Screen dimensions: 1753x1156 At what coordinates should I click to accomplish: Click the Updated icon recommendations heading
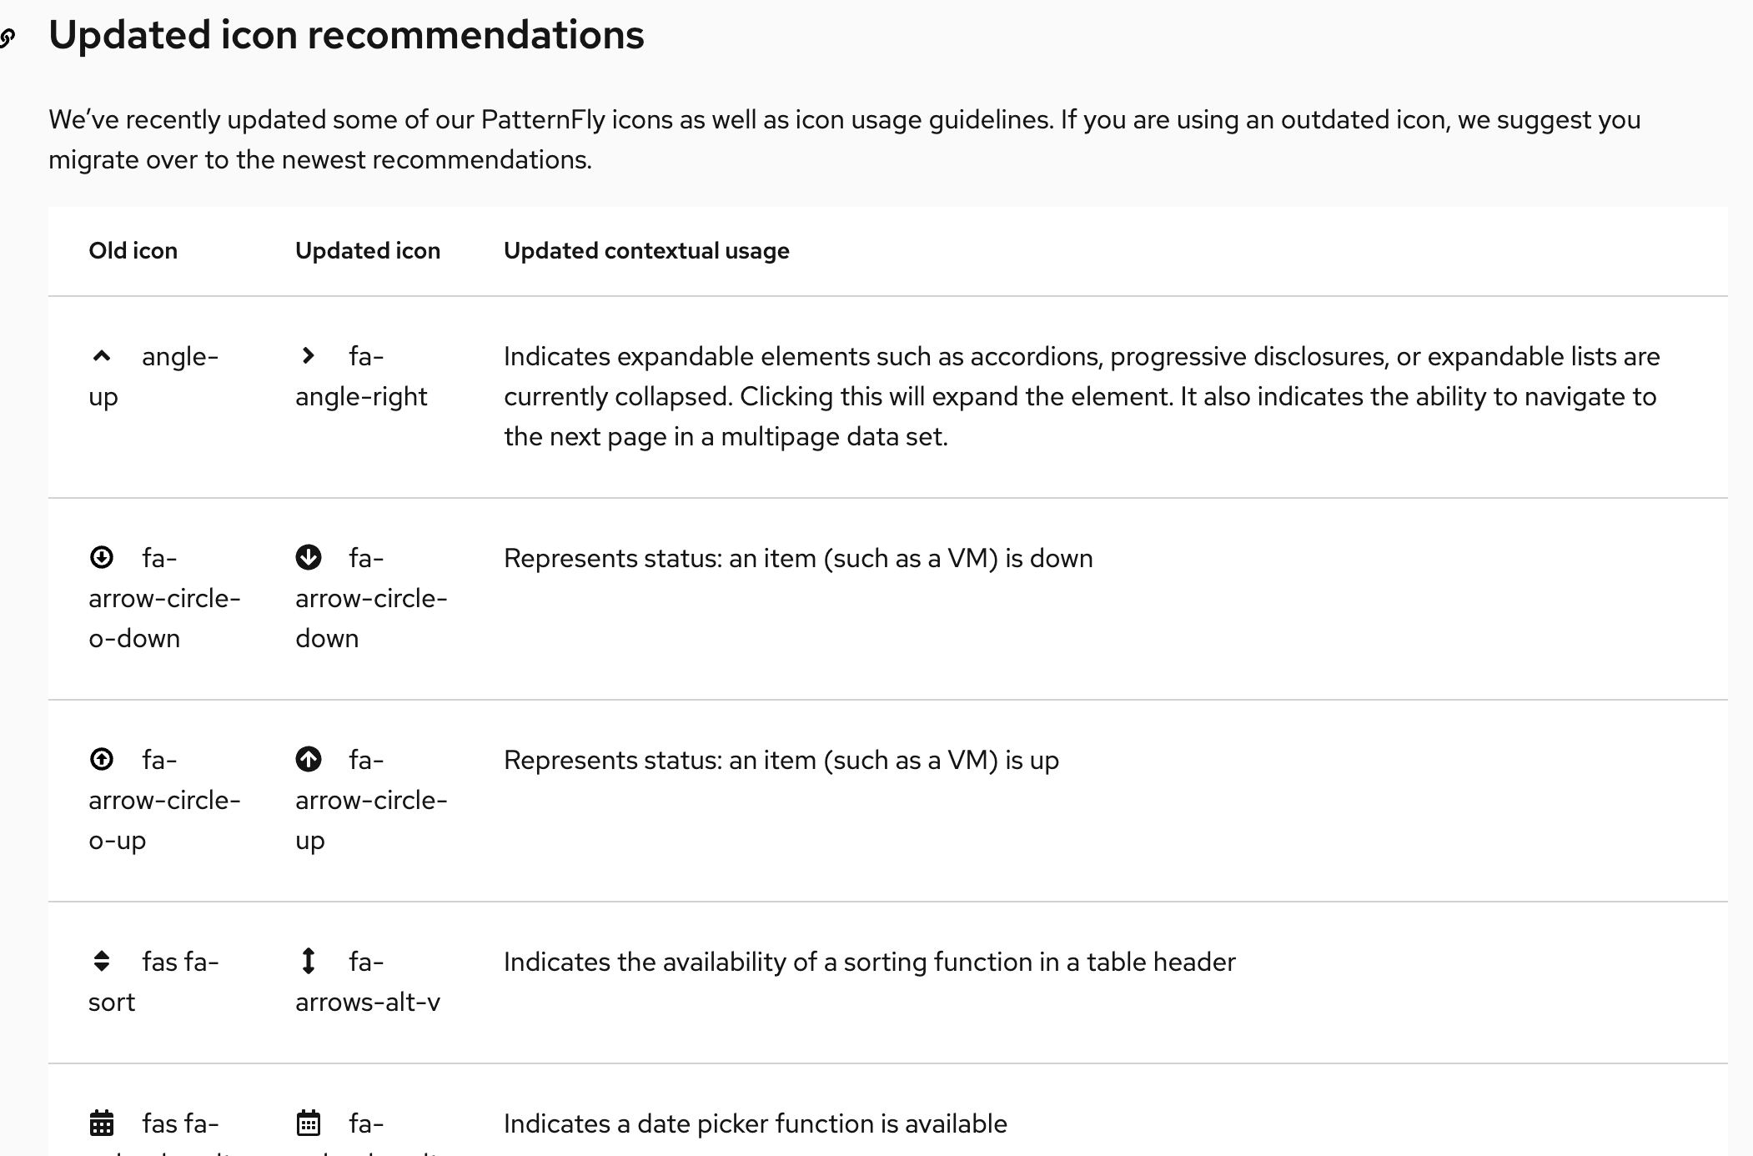[x=346, y=35]
